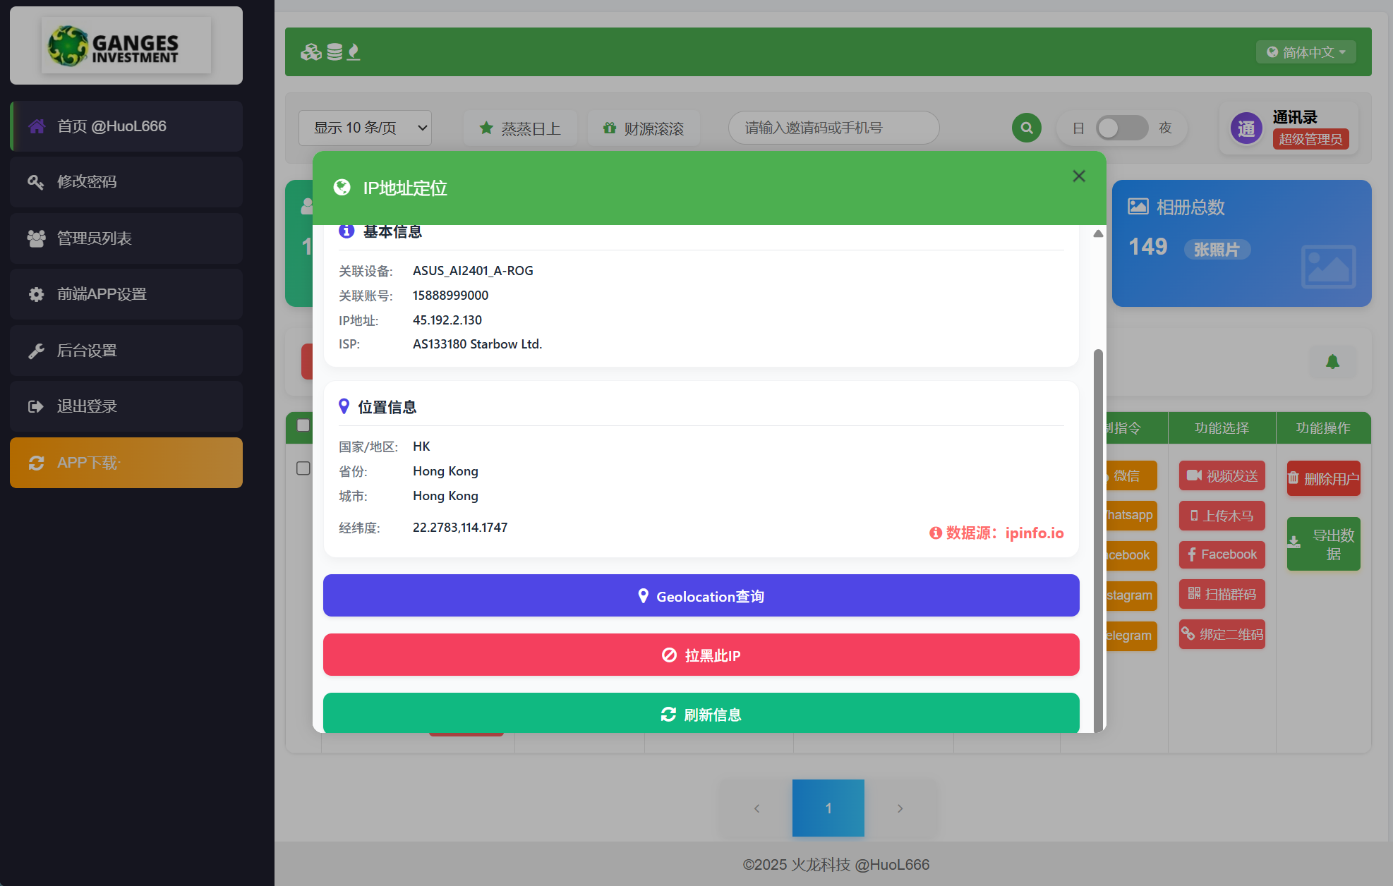Click the cubes icon in green header
1393x886 pixels.
310,52
